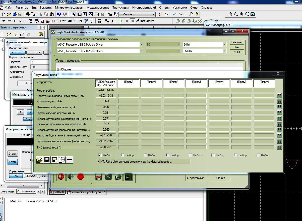Click IPP Info button
The width and height of the screenshot is (302, 221).
220,178
